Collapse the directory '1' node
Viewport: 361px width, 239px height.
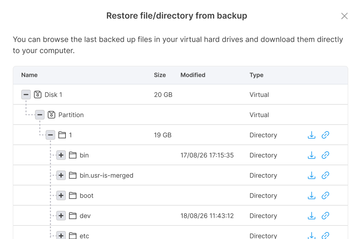click(x=50, y=135)
